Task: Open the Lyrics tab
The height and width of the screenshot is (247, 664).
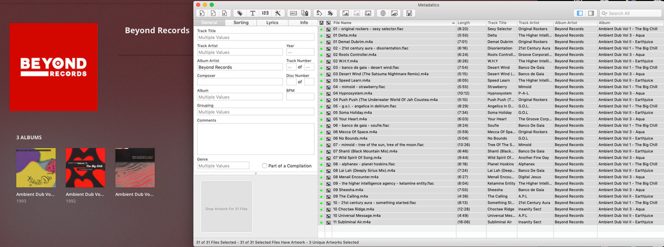Action: (272, 23)
